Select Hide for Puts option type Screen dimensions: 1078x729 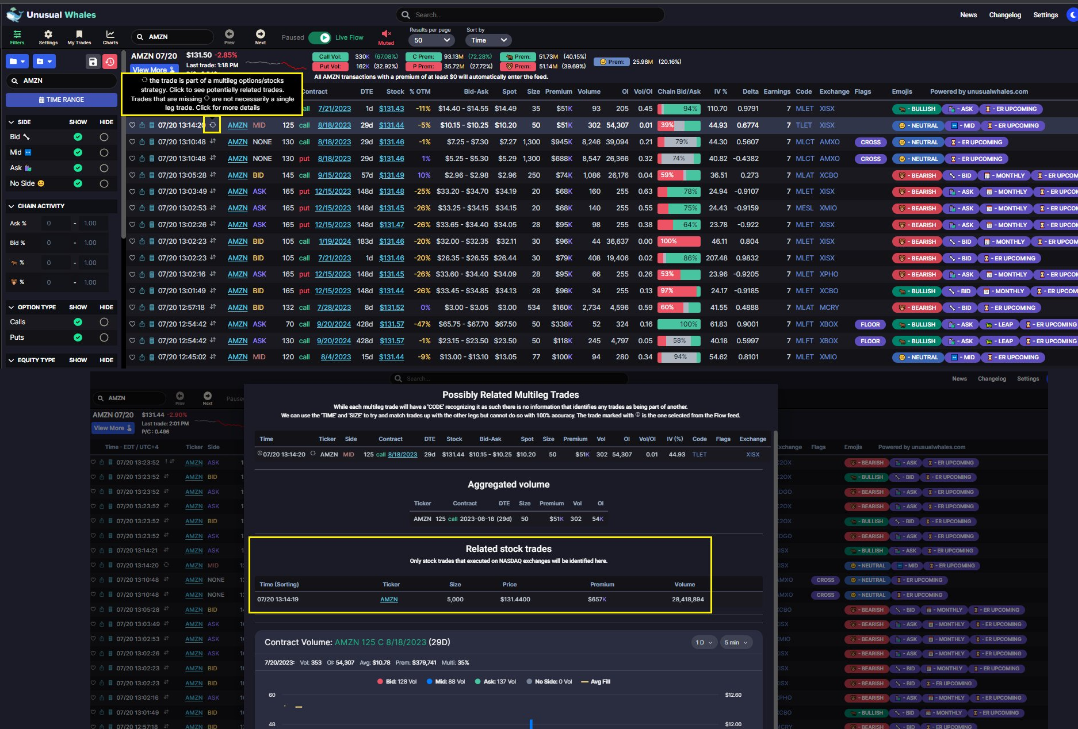tap(104, 337)
